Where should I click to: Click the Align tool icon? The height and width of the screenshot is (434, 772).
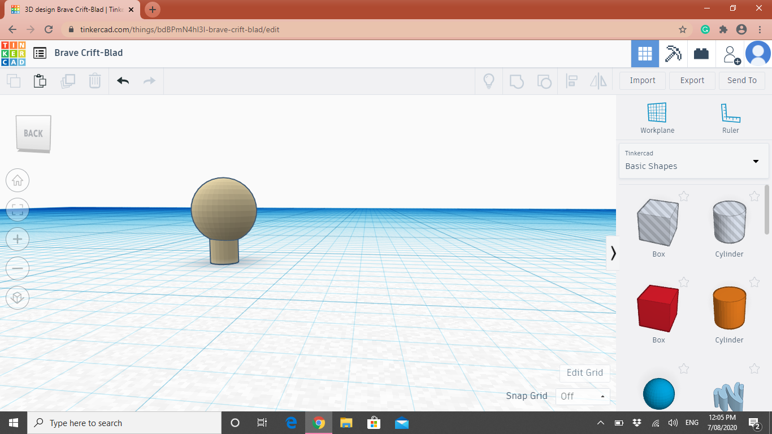click(x=571, y=81)
